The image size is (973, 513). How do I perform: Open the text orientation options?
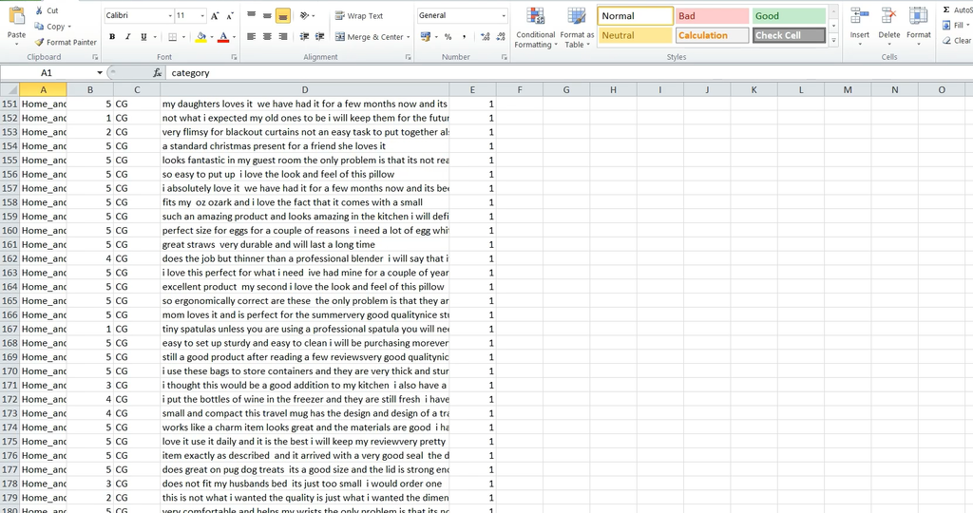tap(307, 15)
